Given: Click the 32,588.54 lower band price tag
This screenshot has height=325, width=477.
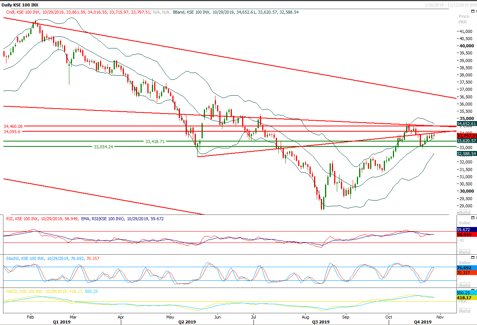Looking at the screenshot, I should click(x=466, y=154).
